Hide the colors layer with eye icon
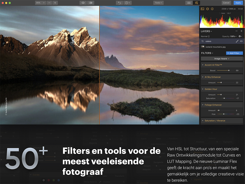 [241, 41]
